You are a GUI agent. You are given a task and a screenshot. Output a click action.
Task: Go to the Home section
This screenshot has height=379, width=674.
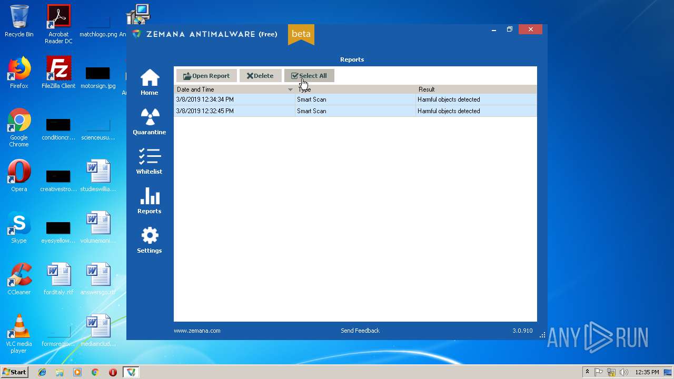pyautogui.click(x=150, y=83)
